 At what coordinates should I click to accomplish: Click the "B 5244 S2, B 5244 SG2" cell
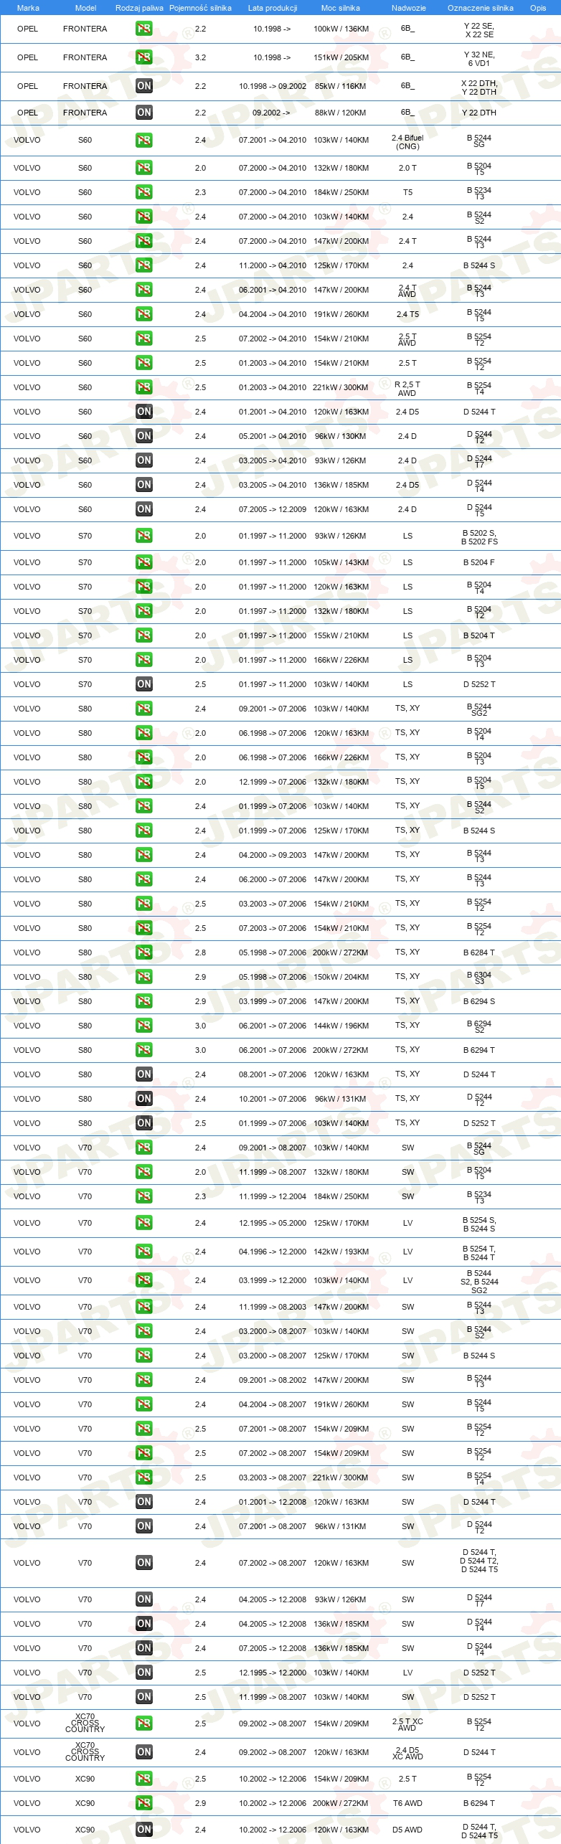(479, 1282)
